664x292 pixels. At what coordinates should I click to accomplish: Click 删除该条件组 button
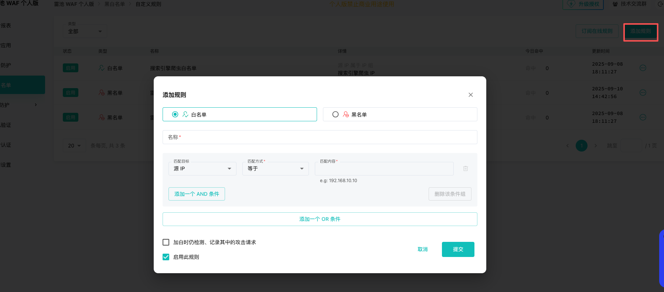(x=450, y=194)
